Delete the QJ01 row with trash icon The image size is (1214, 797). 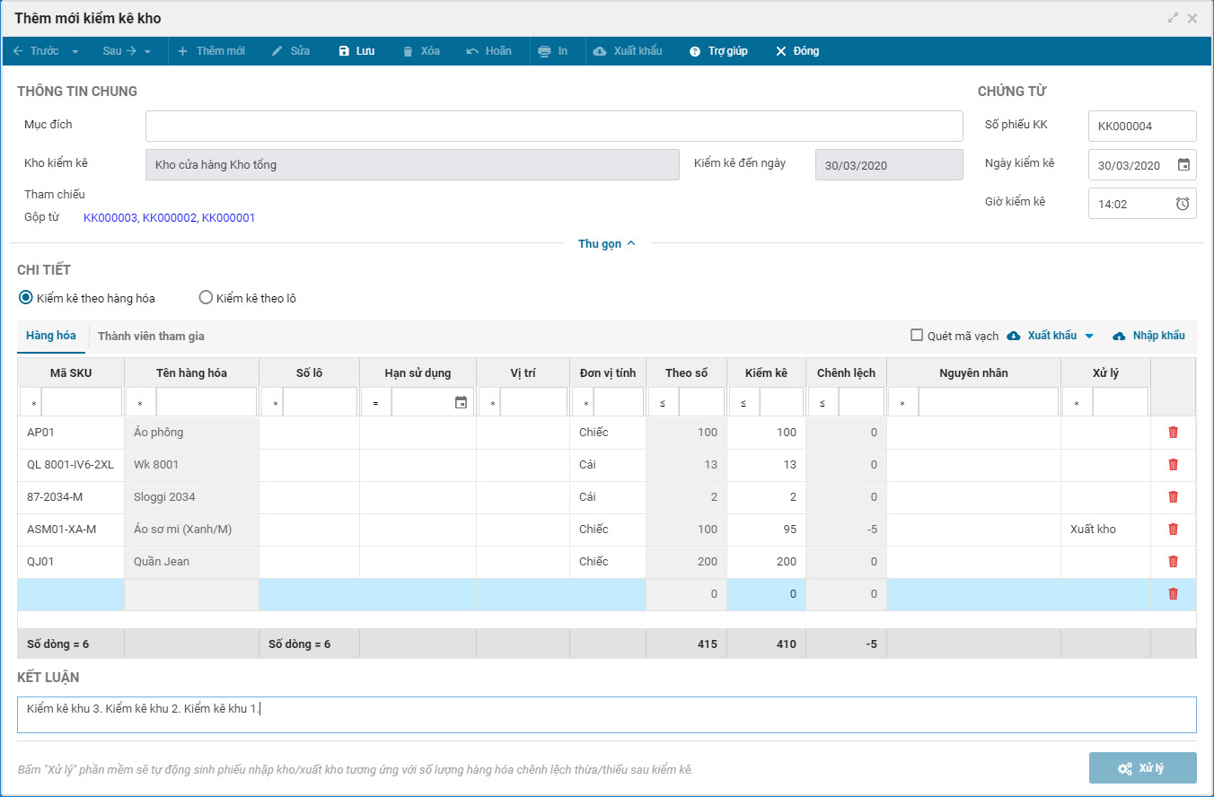[1173, 562]
